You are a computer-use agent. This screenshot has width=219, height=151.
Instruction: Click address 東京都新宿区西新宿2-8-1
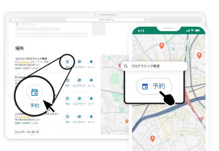(x=27, y=65)
